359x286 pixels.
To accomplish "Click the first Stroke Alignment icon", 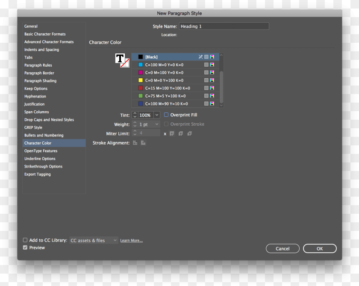I will 135,143.
